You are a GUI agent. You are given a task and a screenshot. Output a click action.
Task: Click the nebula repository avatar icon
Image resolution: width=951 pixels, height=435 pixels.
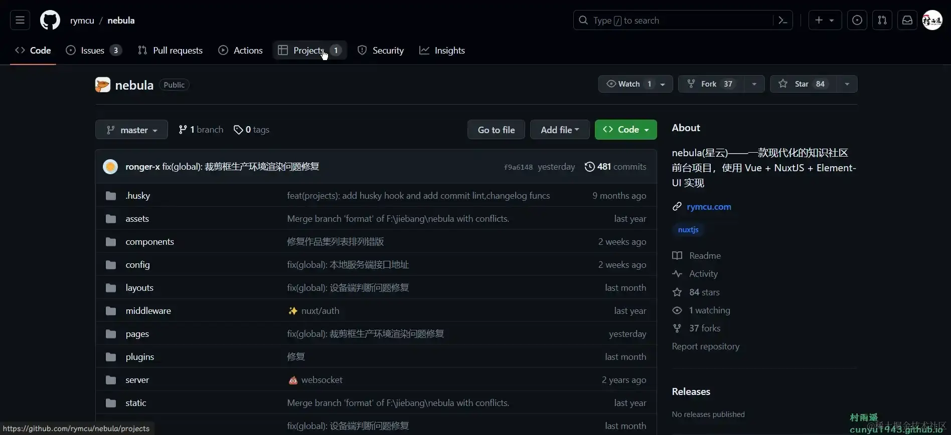tap(103, 85)
